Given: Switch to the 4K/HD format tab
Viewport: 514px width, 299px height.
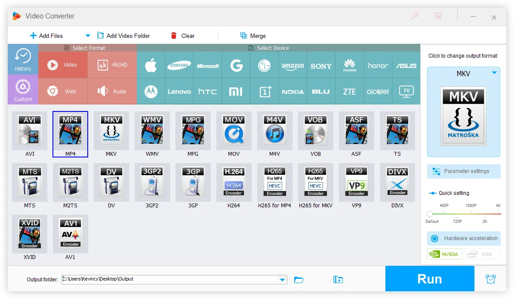Looking at the screenshot, I should coord(111,65).
